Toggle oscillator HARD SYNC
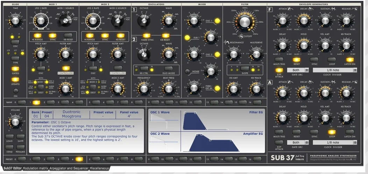 coord(147,35)
